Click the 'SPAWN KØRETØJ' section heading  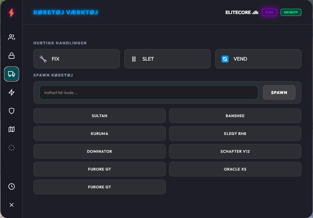(x=53, y=75)
